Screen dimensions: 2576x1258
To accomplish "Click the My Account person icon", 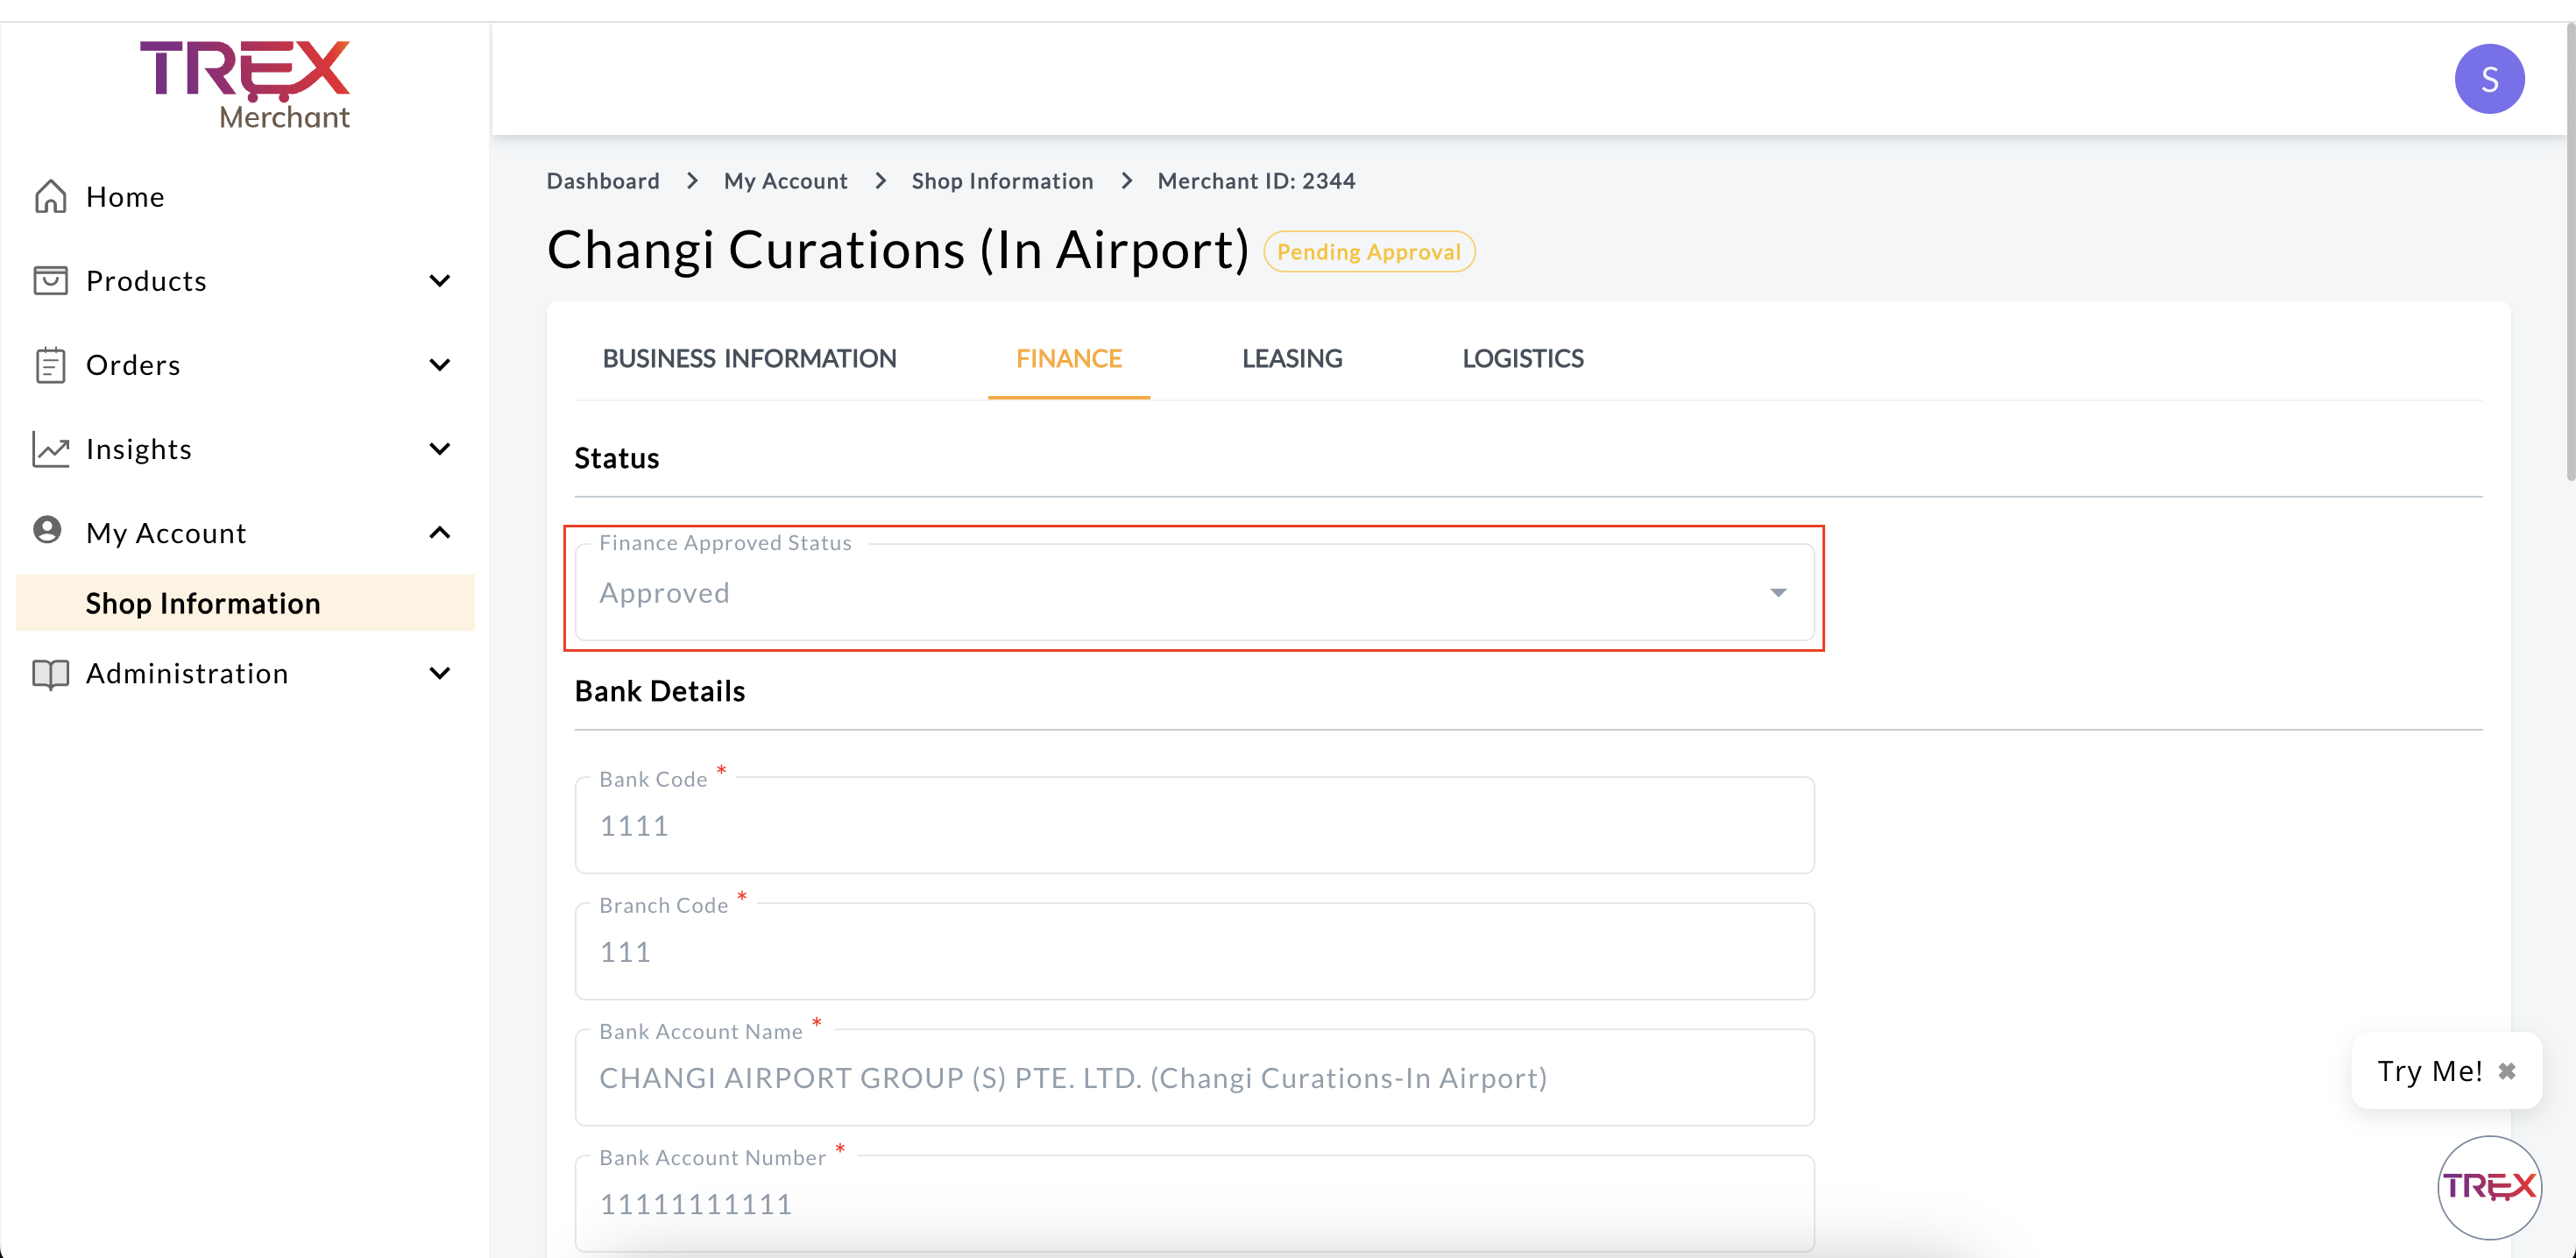I will [48, 531].
